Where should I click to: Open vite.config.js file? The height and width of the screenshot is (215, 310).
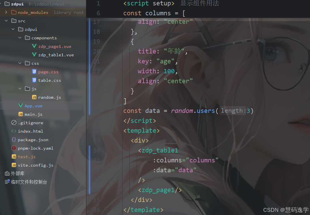click(x=36, y=165)
